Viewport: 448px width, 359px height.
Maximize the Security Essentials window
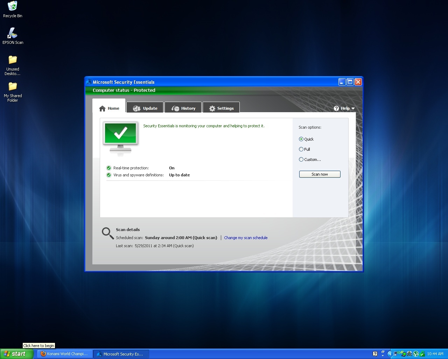coord(350,82)
